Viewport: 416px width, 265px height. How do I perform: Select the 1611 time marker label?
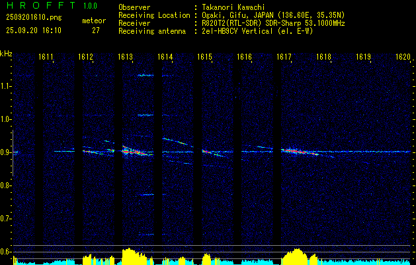[x=46, y=56]
